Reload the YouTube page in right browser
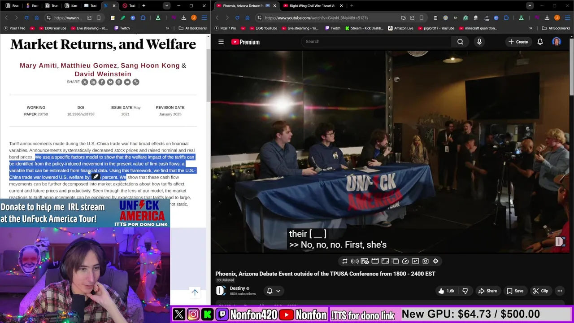 (x=237, y=18)
